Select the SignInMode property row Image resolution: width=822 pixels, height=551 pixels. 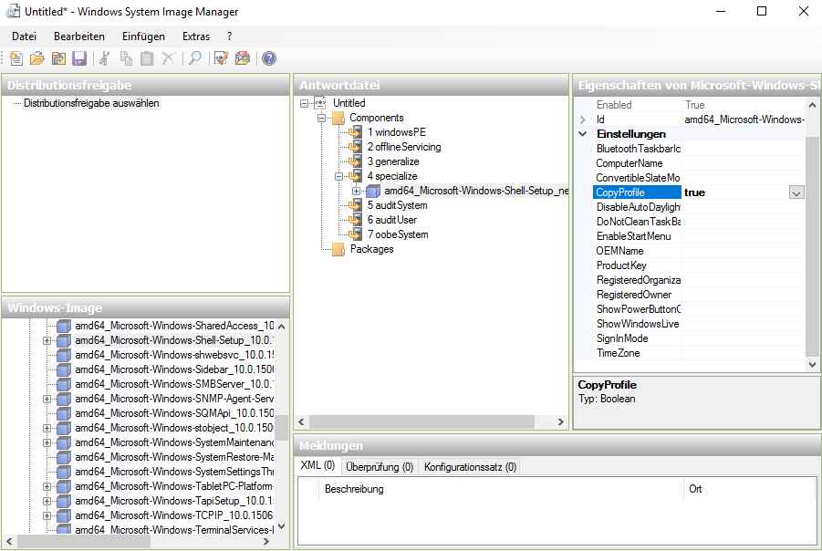click(699, 338)
